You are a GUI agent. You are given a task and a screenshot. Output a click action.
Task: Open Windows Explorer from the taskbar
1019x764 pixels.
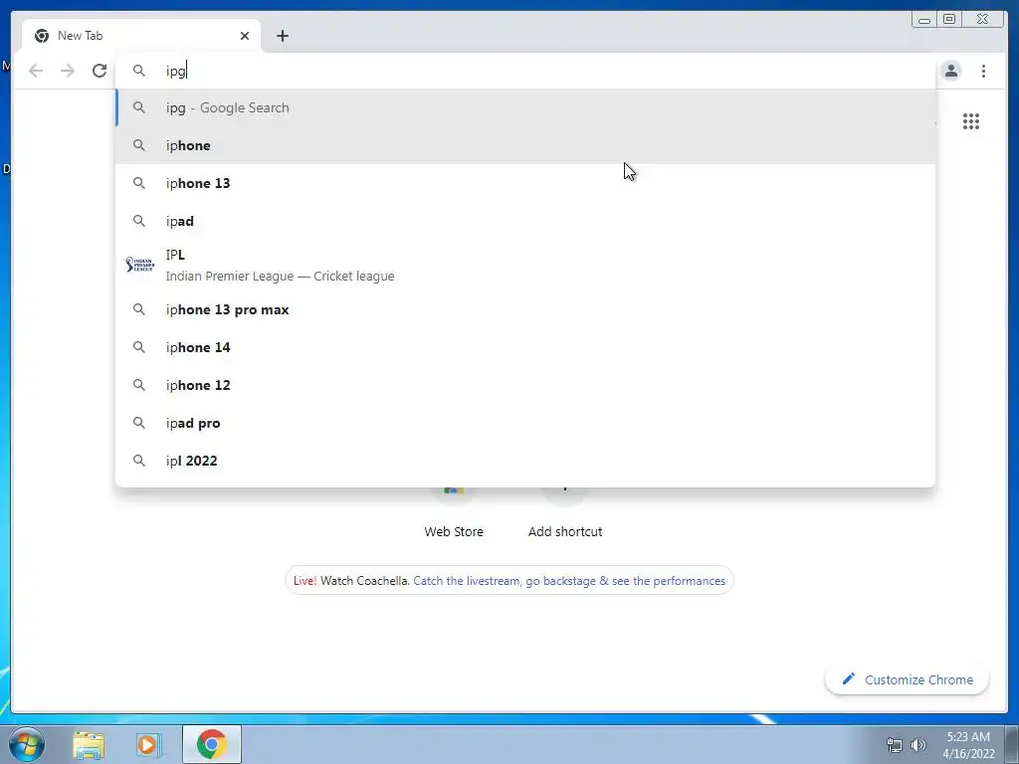[x=89, y=744]
